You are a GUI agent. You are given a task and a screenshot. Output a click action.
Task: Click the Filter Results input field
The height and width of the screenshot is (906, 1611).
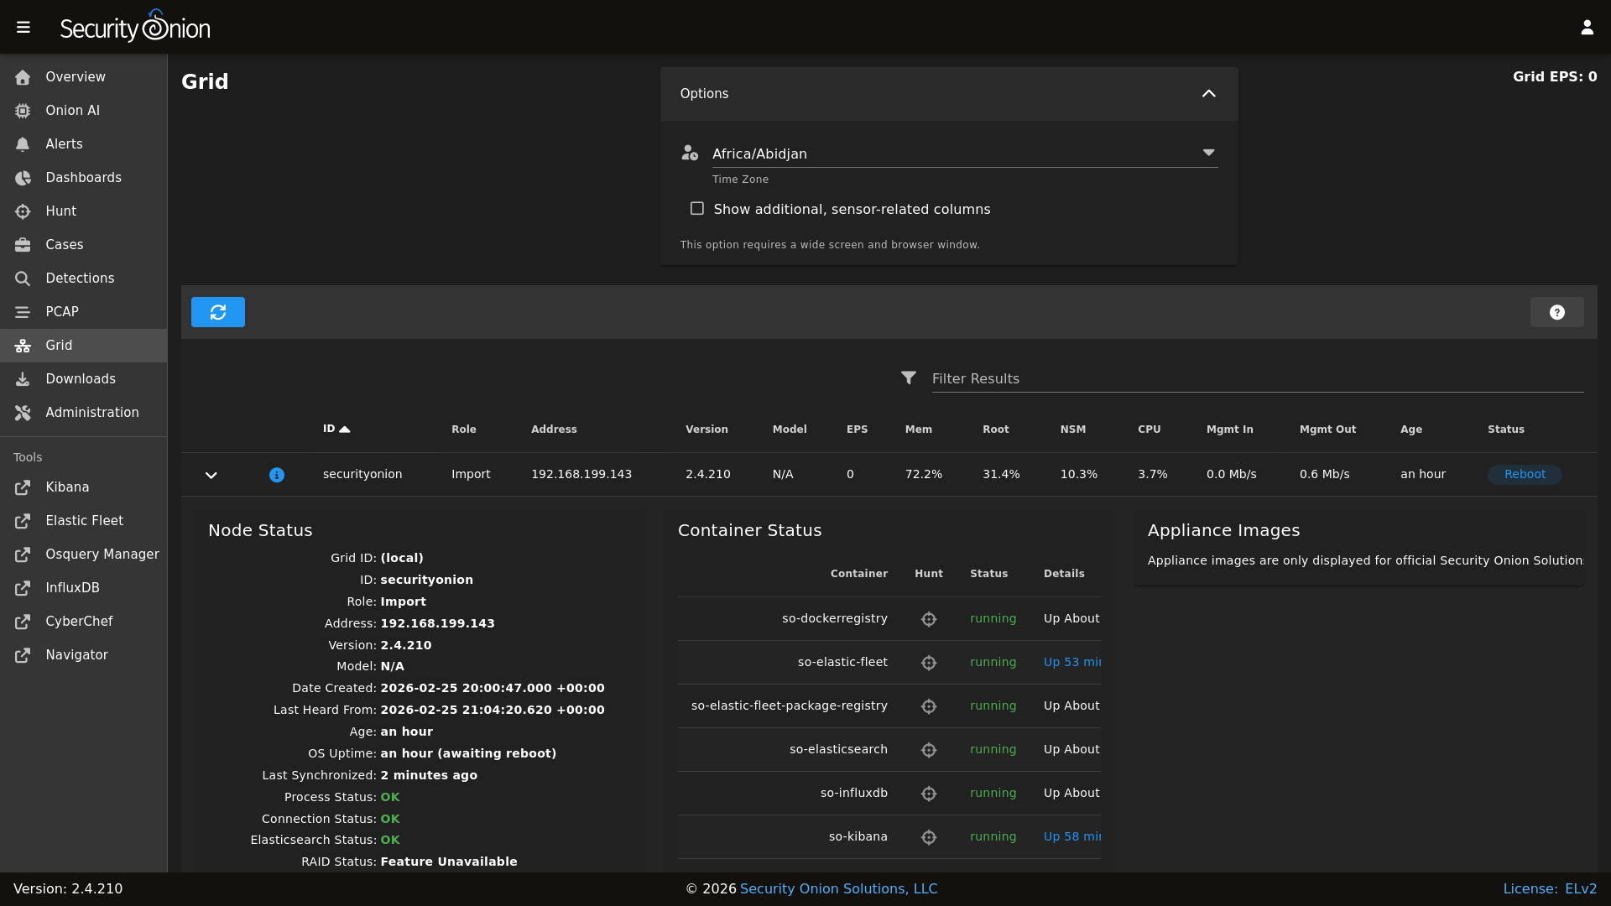pyautogui.click(x=1257, y=379)
